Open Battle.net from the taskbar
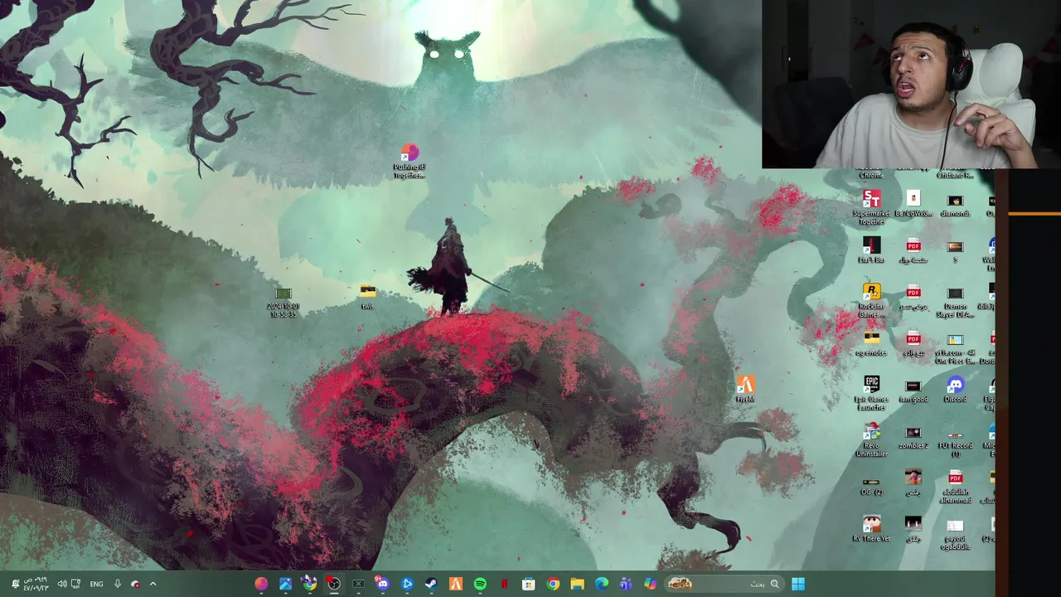Screen dimensions: 1061x597 coord(407,584)
